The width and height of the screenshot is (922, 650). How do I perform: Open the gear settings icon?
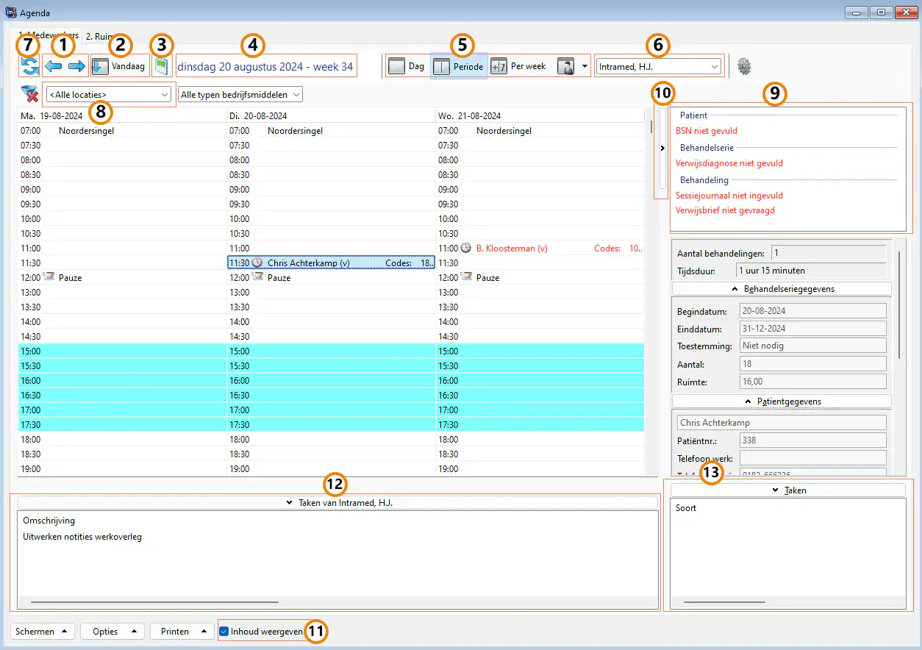tap(744, 66)
